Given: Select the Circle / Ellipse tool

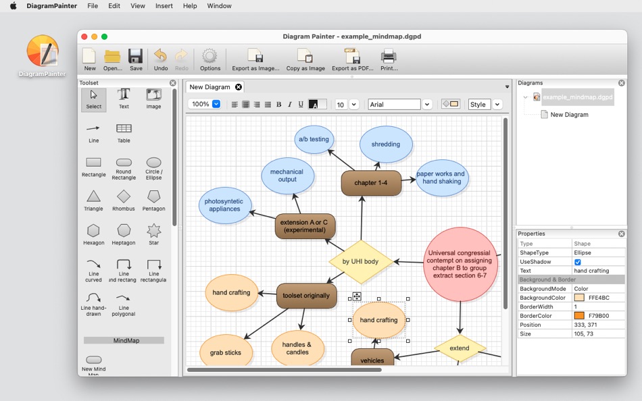Looking at the screenshot, I should [x=153, y=168].
